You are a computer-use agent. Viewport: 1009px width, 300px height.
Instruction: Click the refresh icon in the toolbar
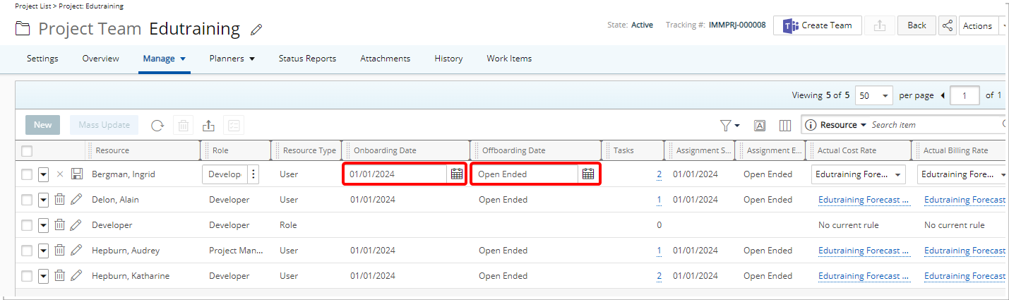157,126
